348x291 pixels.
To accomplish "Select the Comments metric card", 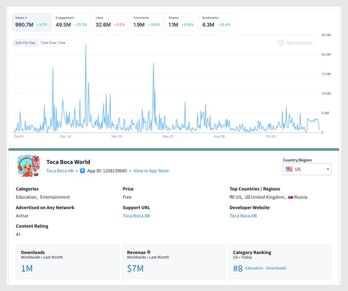I will [147, 22].
